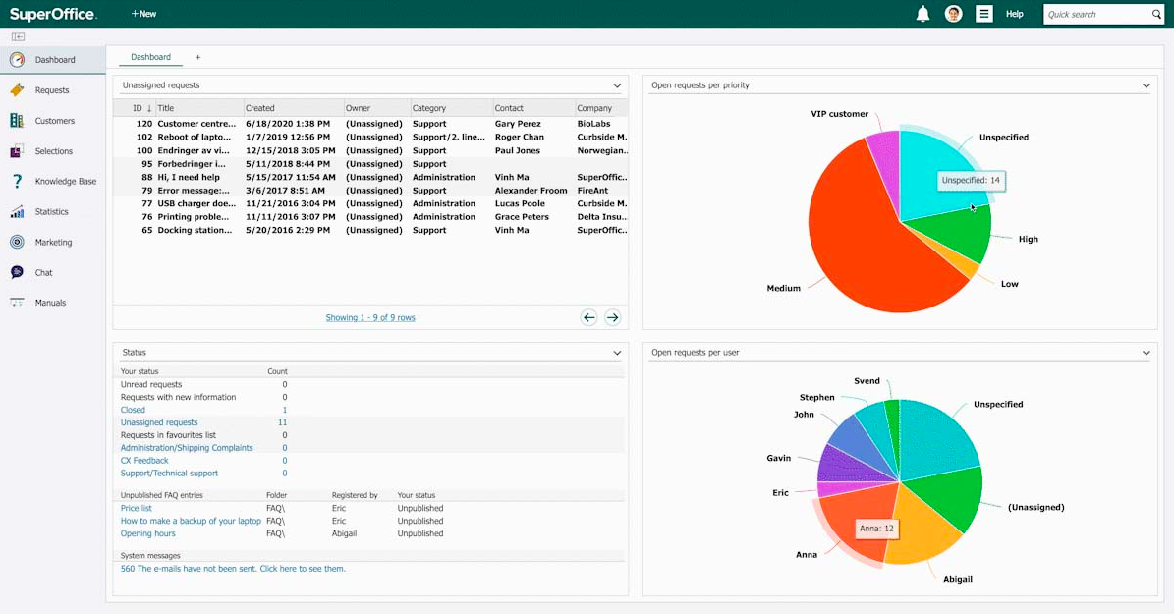Open request 120 Customer centre row

[x=370, y=124]
